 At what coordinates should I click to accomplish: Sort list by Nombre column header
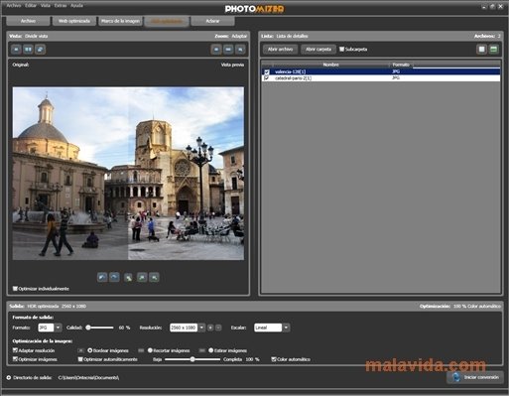pos(331,65)
